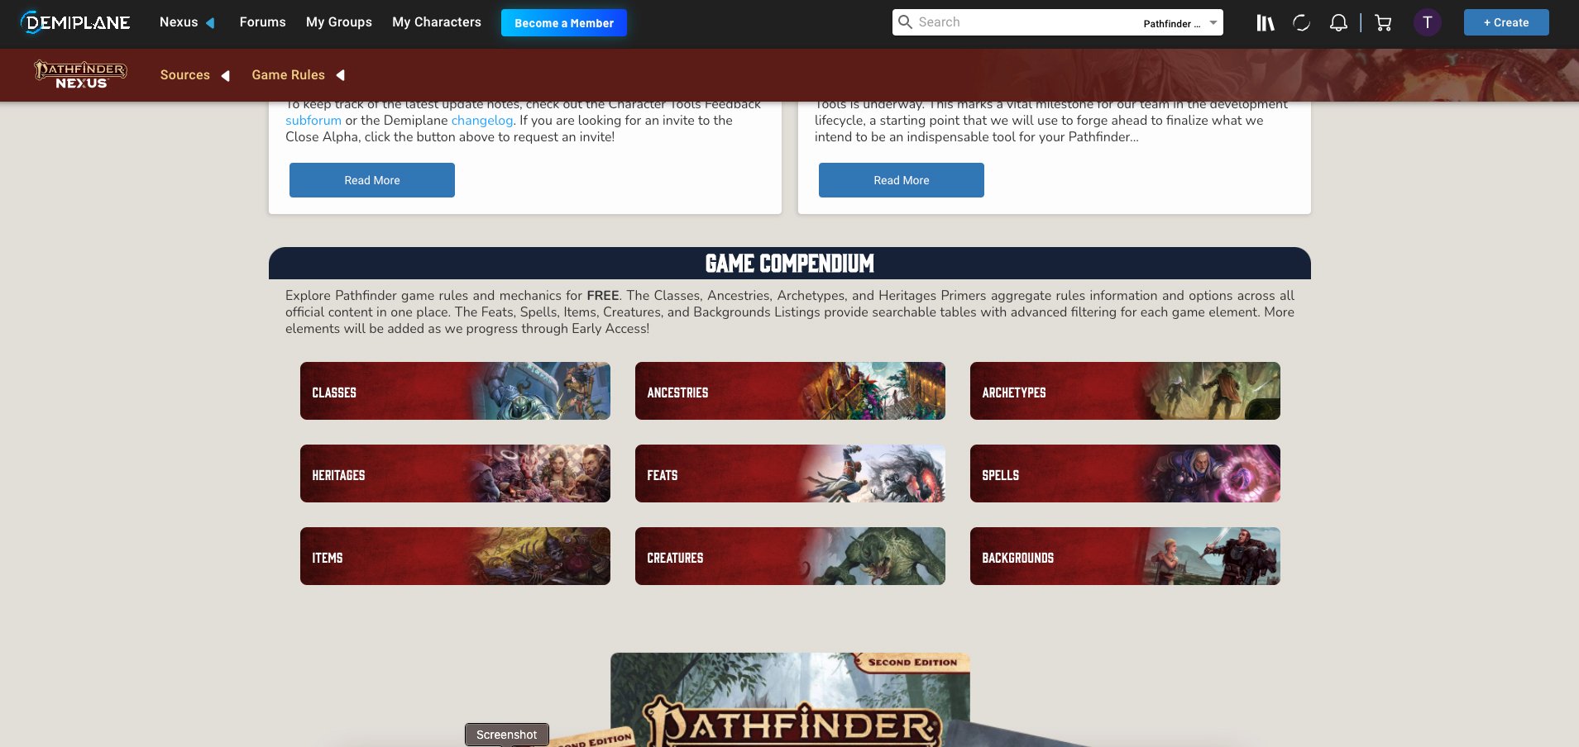Click the Become a Member button
Viewport: 1579px width, 747px height.
(x=563, y=22)
